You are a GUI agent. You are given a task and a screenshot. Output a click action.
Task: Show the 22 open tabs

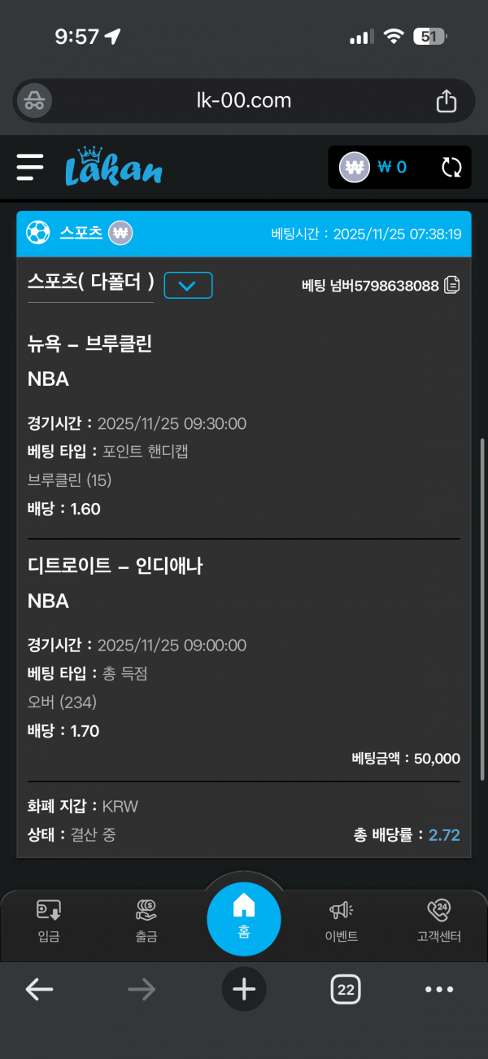[x=346, y=989]
